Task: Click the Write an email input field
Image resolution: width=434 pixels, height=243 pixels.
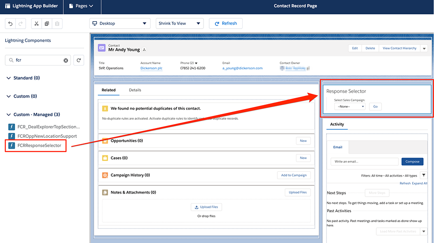Action: click(x=365, y=161)
